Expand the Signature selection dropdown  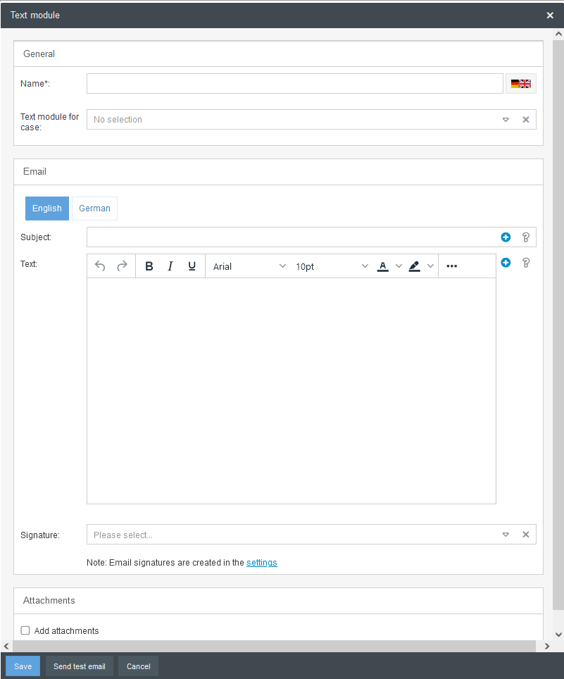tap(506, 535)
